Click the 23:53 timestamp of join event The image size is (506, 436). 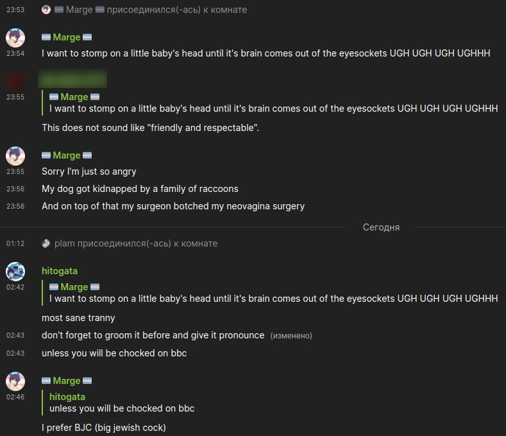(15, 10)
